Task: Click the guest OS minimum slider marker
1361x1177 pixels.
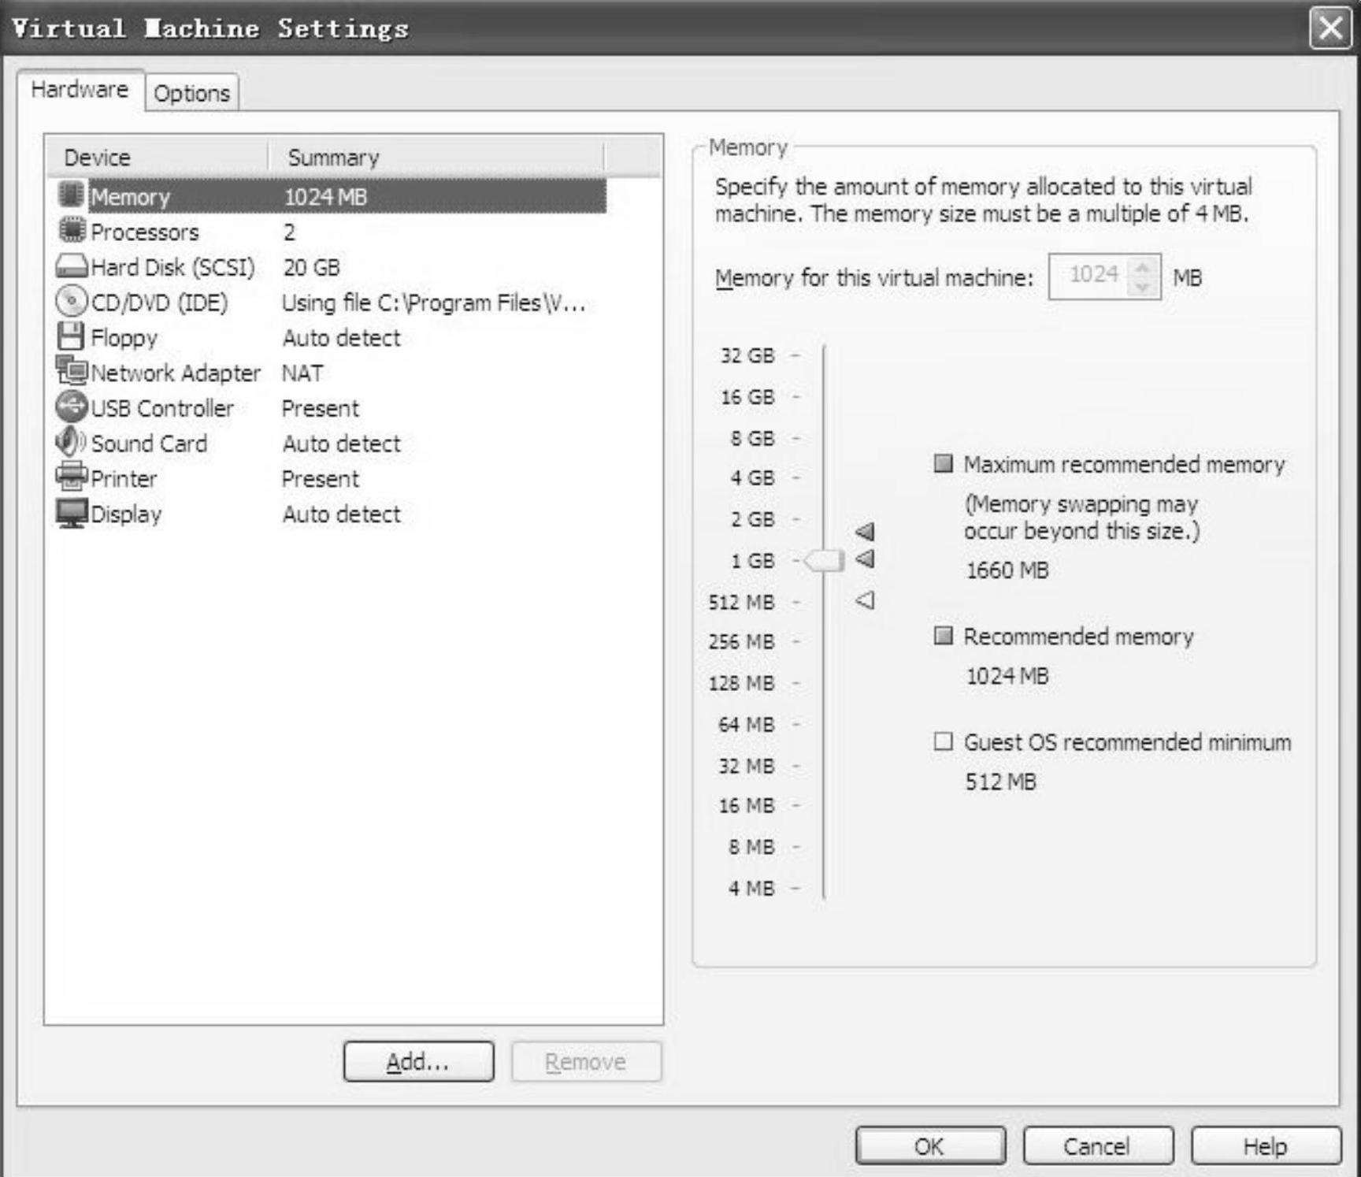Action: pyautogui.click(x=865, y=601)
